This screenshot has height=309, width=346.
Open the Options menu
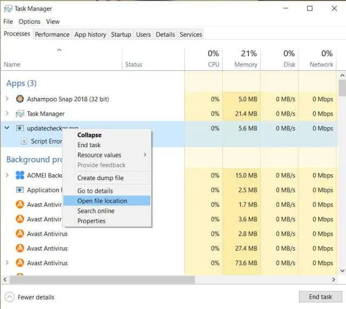pos(30,22)
